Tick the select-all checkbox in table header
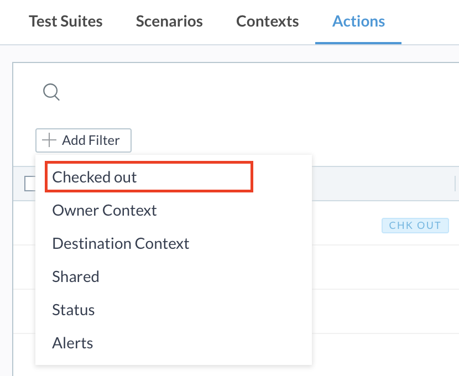Viewport: 459px width, 376px height. tap(30, 184)
